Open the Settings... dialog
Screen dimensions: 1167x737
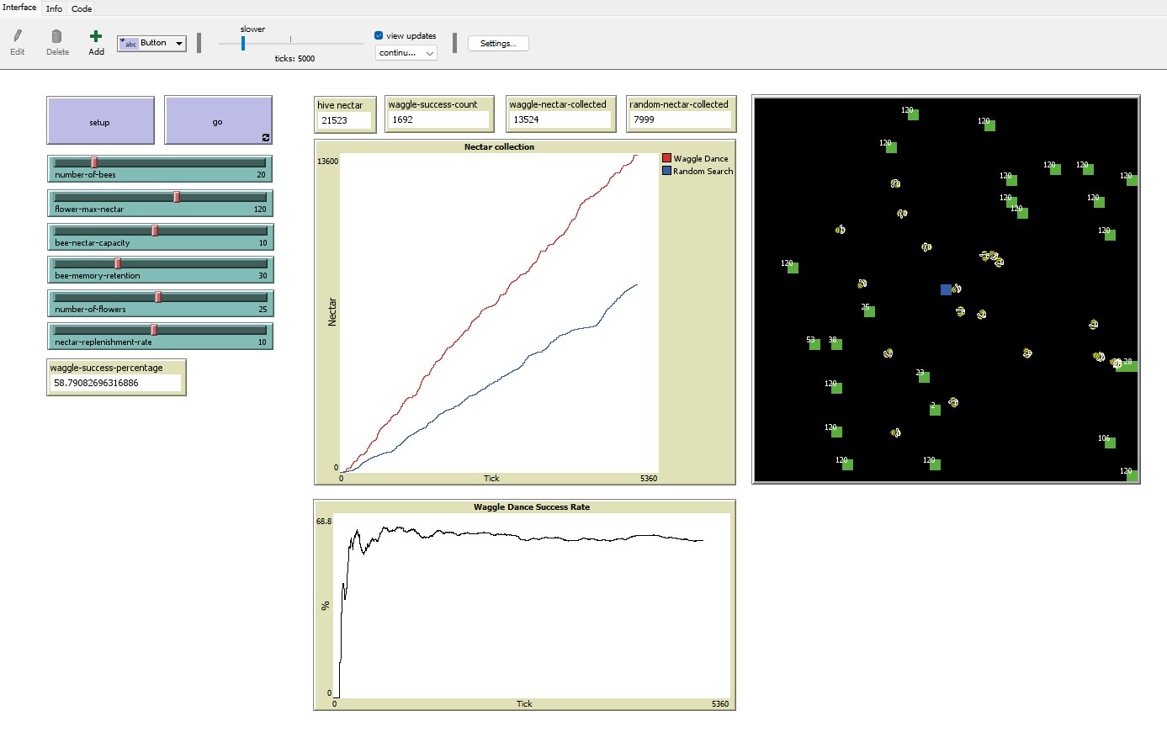click(498, 44)
